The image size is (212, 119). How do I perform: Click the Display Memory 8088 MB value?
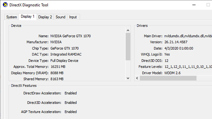tap(57, 73)
